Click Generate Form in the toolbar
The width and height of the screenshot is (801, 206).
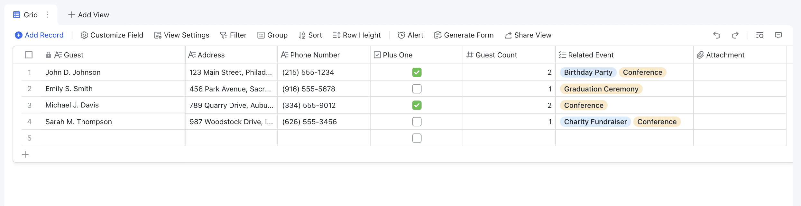point(464,35)
